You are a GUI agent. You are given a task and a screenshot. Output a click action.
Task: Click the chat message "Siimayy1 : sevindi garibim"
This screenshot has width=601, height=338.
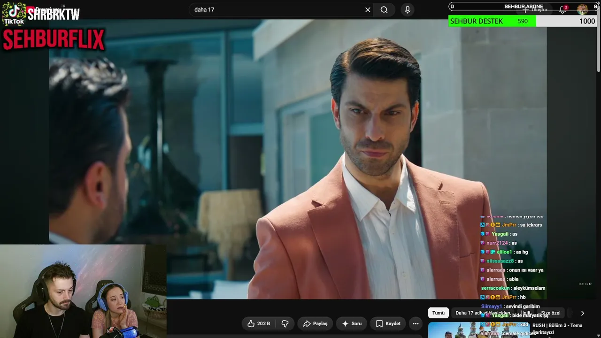coord(510,307)
